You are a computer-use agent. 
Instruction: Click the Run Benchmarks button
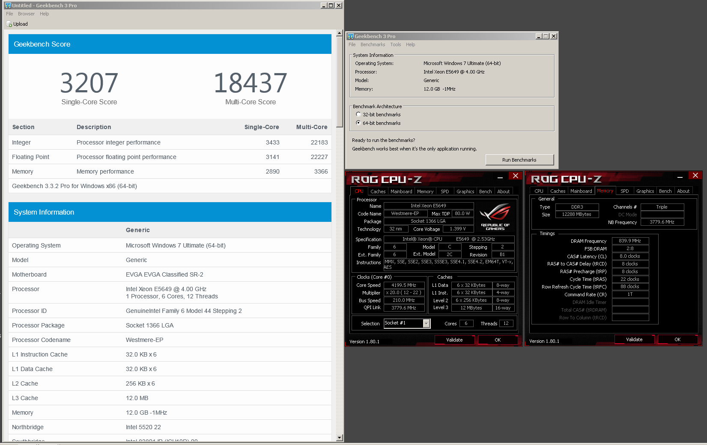[x=519, y=160]
